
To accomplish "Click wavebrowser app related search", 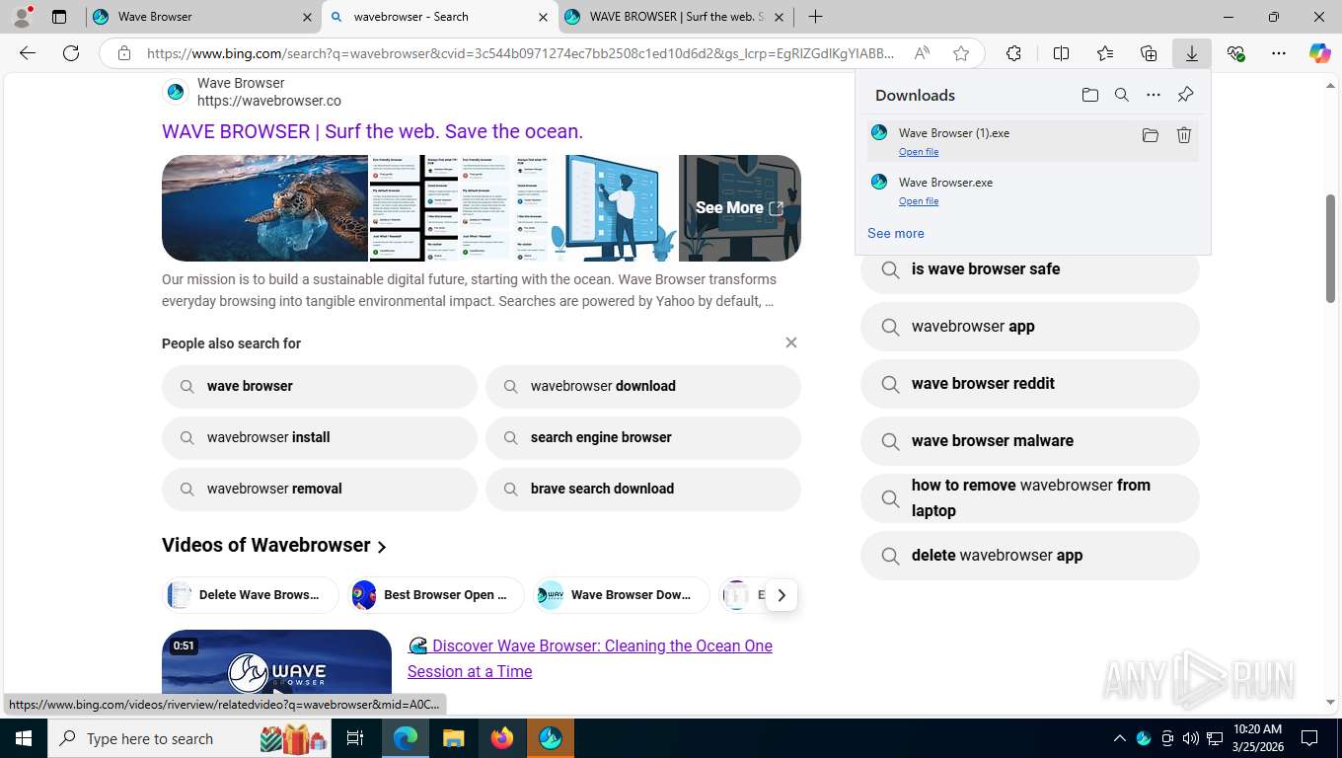I will 1030,327.
